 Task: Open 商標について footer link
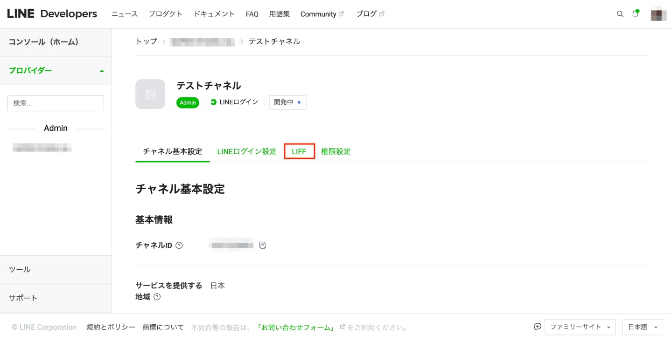(163, 327)
